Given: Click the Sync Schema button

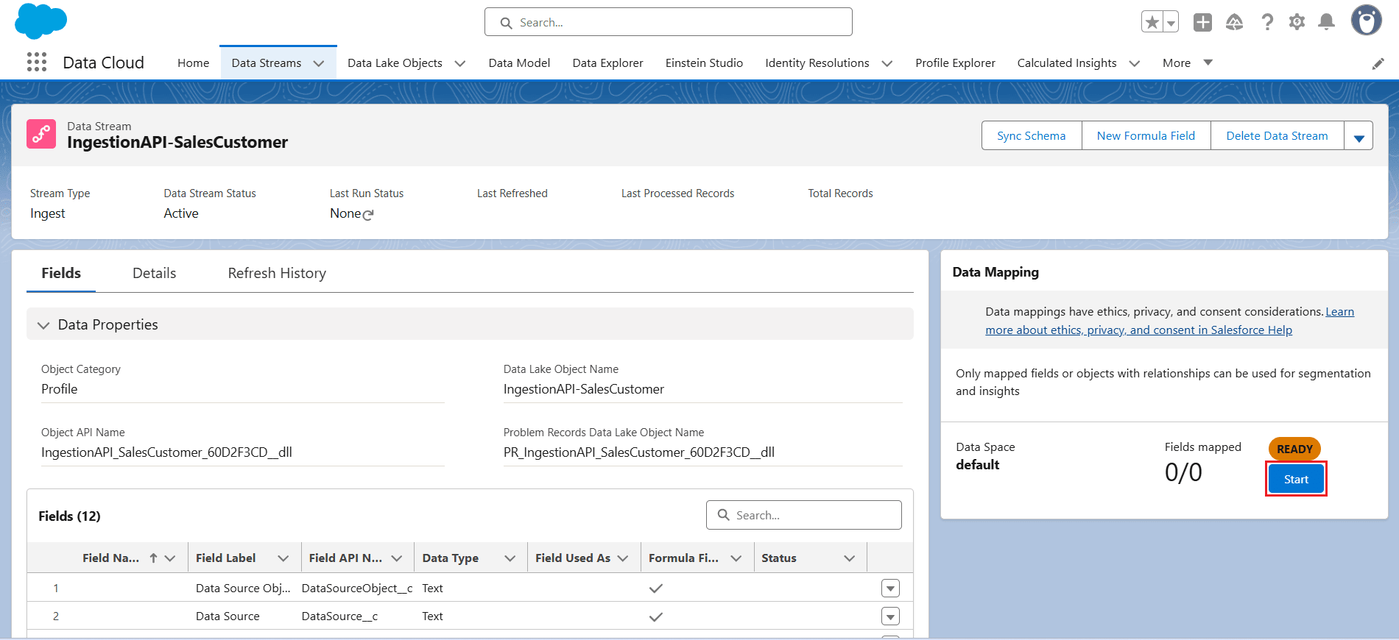Looking at the screenshot, I should (x=1031, y=135).
